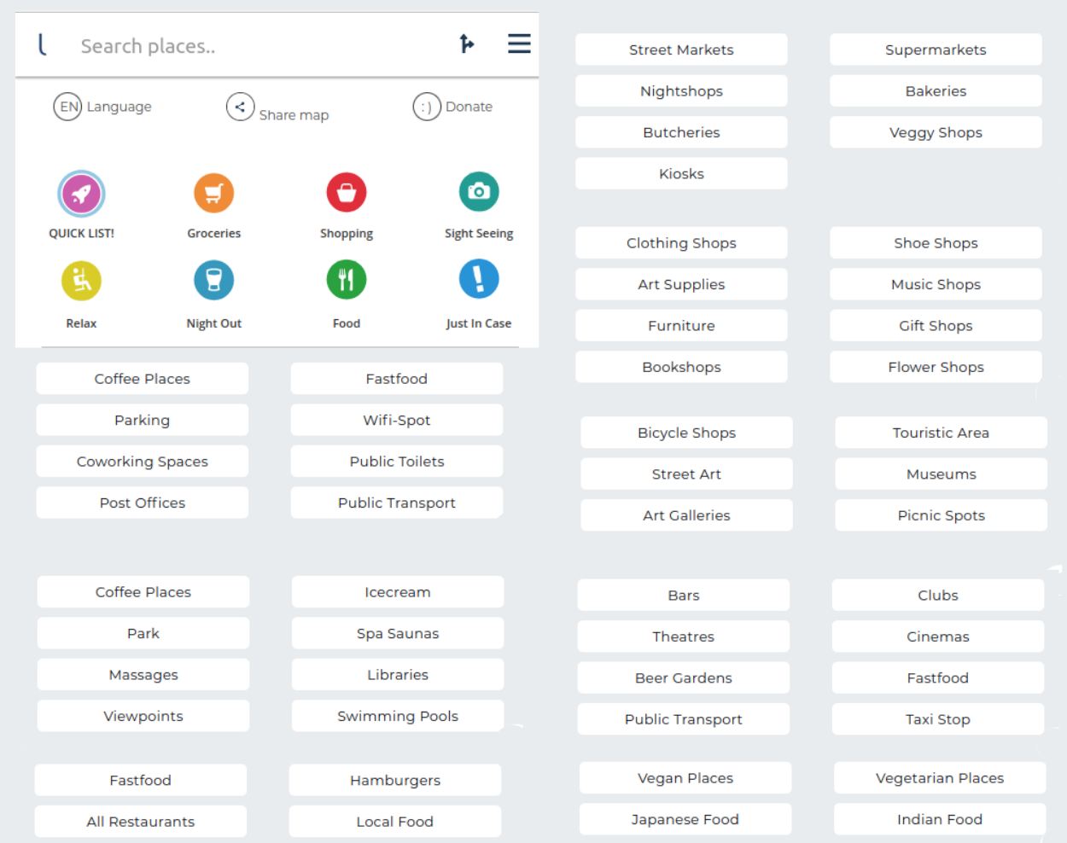Select the Vegan Places filter
The height and width of the screenshot is (843, 1067).
point(685,778)
